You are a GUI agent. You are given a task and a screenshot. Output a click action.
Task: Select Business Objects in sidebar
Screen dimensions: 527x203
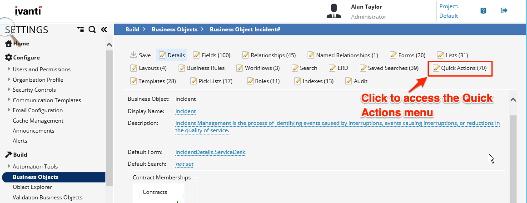click(54, 177)
